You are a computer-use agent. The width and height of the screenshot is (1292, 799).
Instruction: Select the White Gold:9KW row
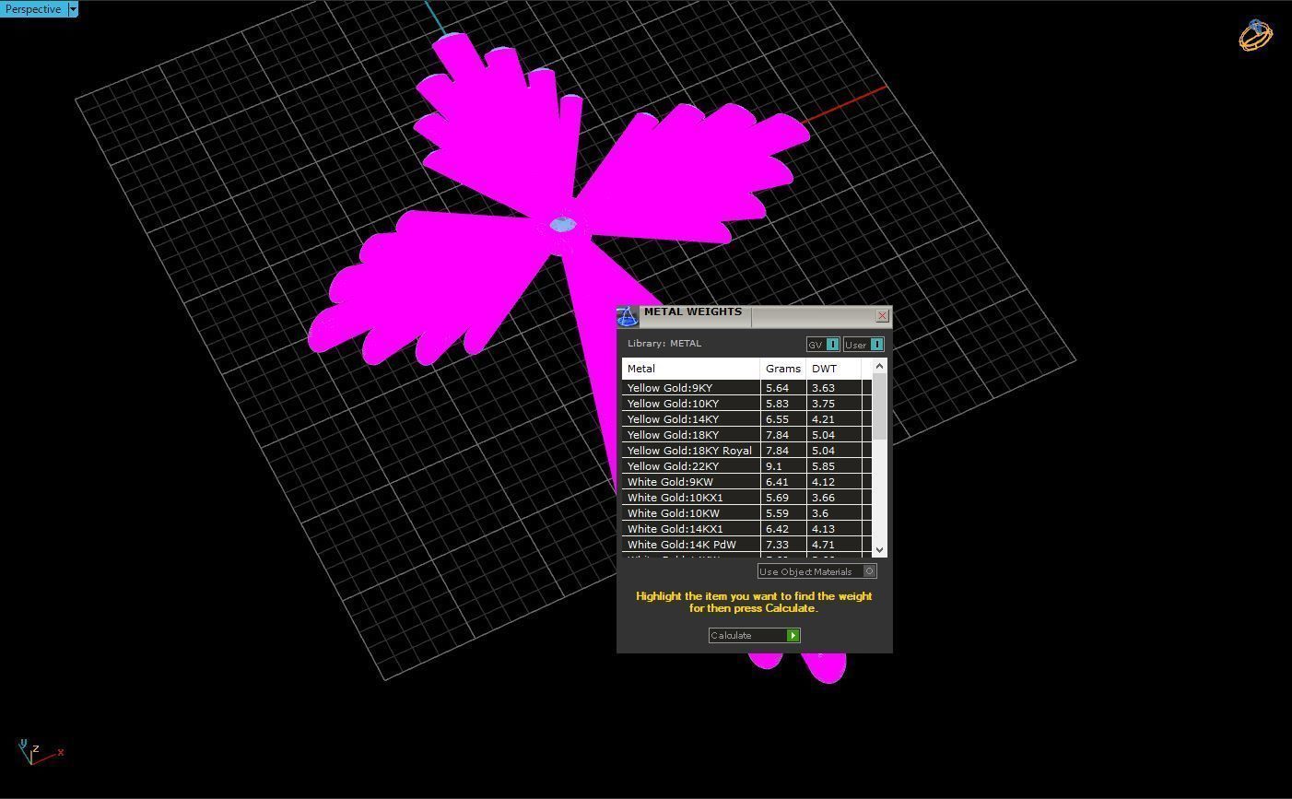746,482
